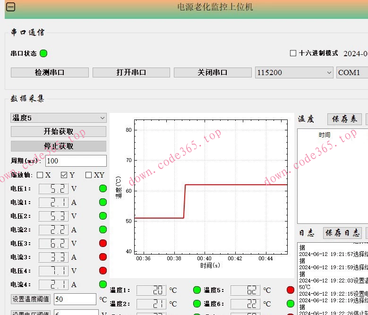Tick the XY zoom axis checkbox
368x315 pixels.
tap(89, 175)
